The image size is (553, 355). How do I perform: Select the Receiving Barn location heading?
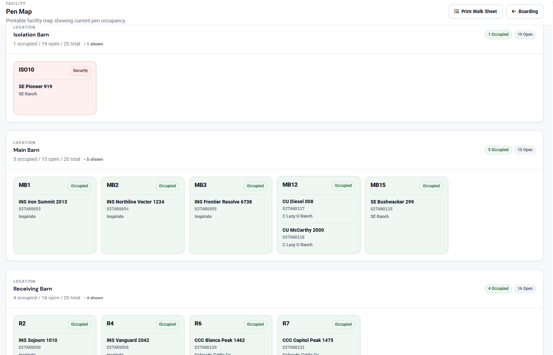pyautogui.click(x=33, y=289)
